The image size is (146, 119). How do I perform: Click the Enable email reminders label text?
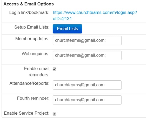pos(37,72)
